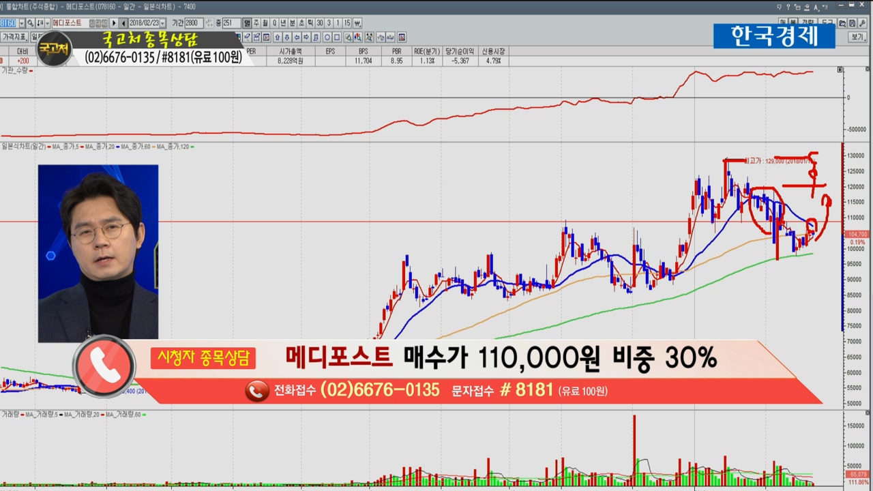The height and width of the screenshot is (491, 873).
Task: Click the pencil drawing tool icon
Action: coord(247,38)
